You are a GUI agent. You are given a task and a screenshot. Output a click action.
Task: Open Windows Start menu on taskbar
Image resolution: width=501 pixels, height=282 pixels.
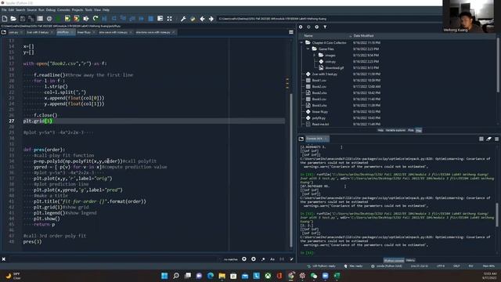pos(164,276)
